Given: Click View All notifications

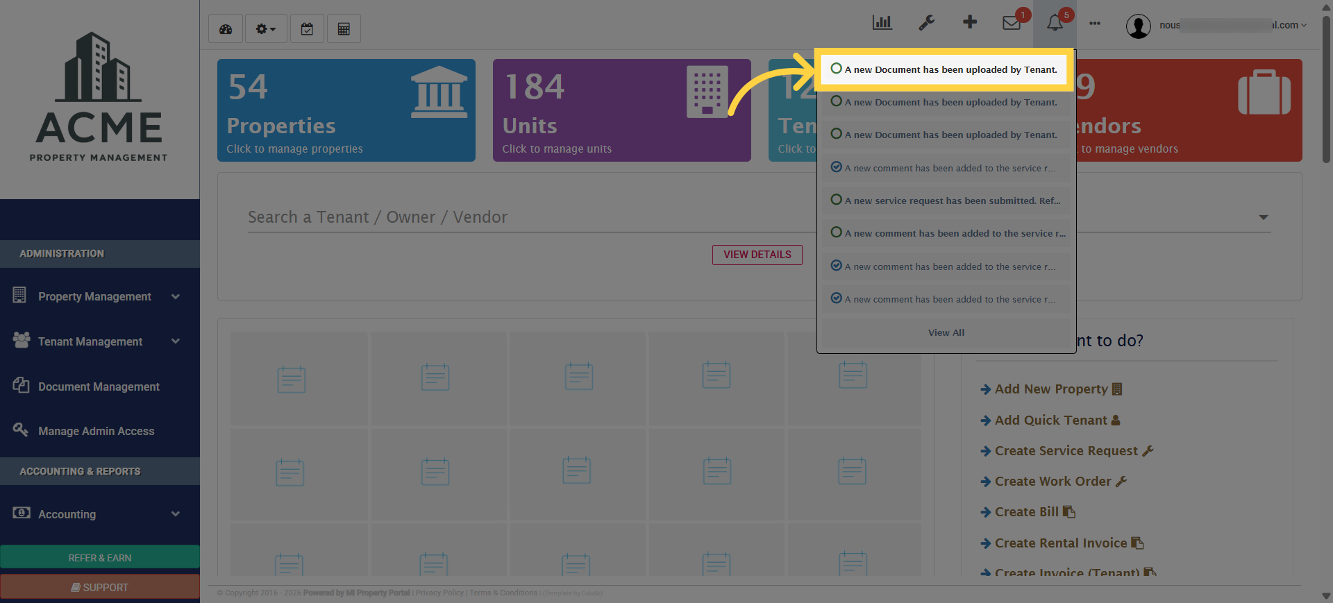Looking at the screenshot, I should click(x=946, y=332).
